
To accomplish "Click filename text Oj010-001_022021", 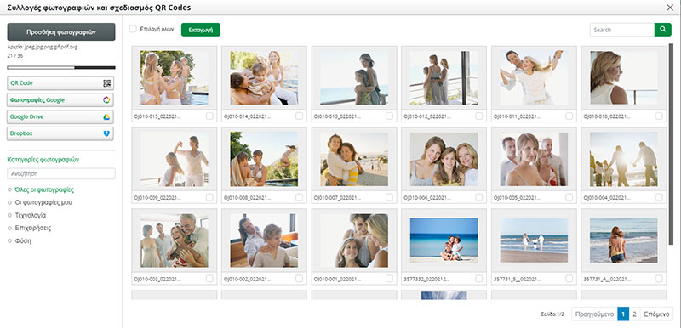I will (336, 279).
